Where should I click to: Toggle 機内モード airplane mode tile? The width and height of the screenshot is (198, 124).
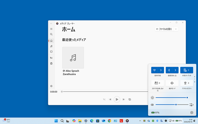[172, 83]
